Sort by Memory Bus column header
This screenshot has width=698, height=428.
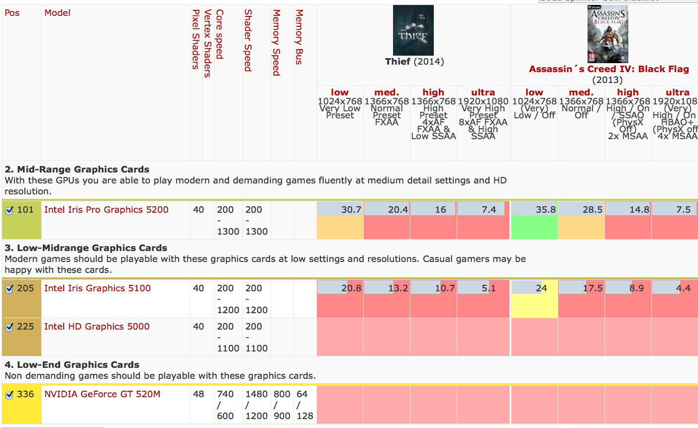299,37
